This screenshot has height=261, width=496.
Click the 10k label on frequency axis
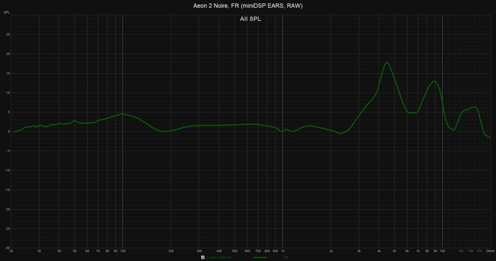pyautogui.click(x=442, y=251)
